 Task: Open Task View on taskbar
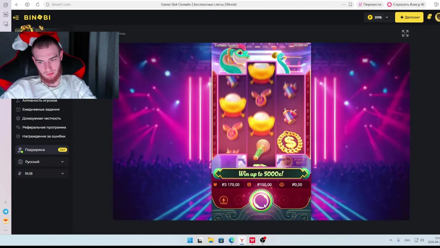200,240
